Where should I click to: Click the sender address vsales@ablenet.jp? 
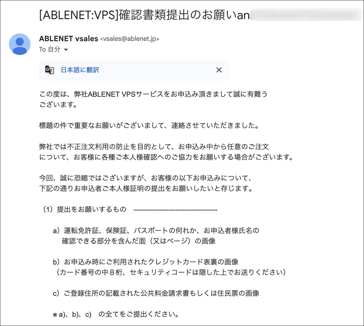pos(129,39)
